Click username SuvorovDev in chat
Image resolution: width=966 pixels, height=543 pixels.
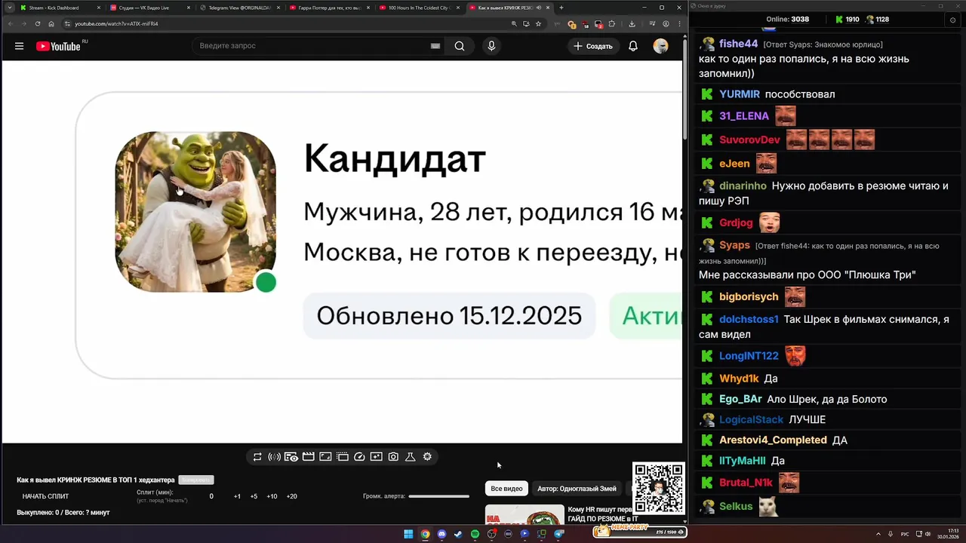point(749,140)
